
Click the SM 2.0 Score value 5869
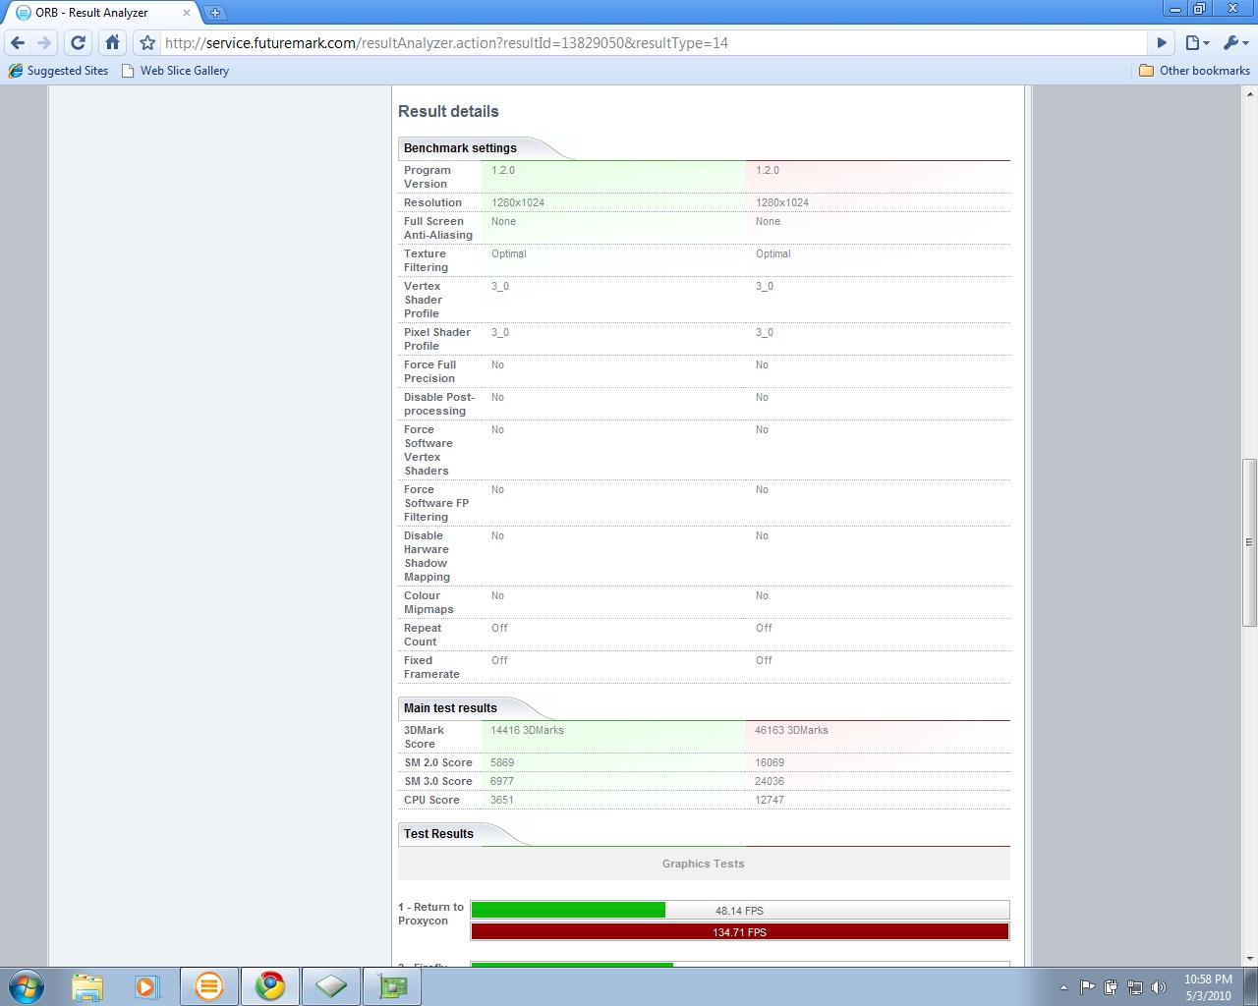(x=502, y=763)
